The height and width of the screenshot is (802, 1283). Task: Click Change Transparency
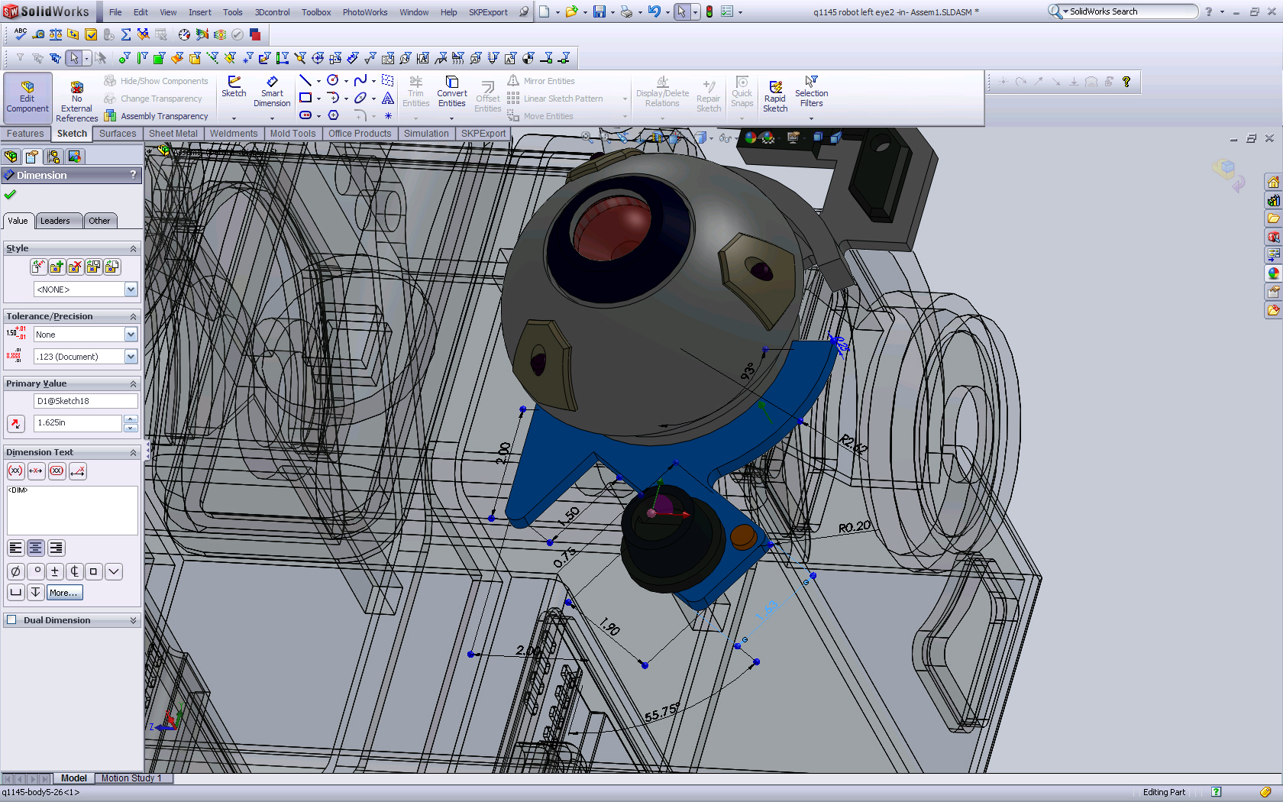click(153, 99)
